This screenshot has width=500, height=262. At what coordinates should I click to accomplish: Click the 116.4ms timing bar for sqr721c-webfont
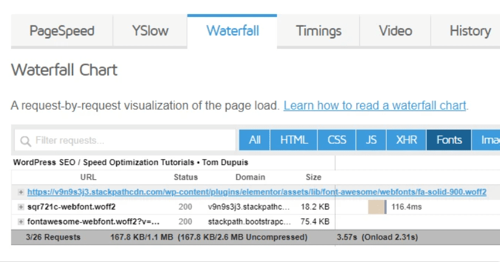point(377,207)
